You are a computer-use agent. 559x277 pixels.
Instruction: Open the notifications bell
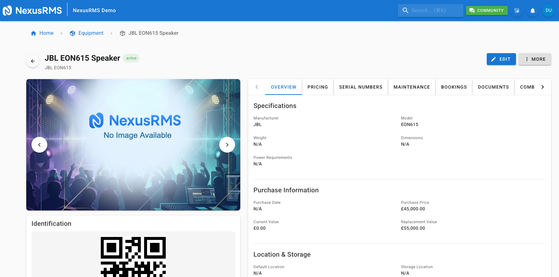[533, 11]
